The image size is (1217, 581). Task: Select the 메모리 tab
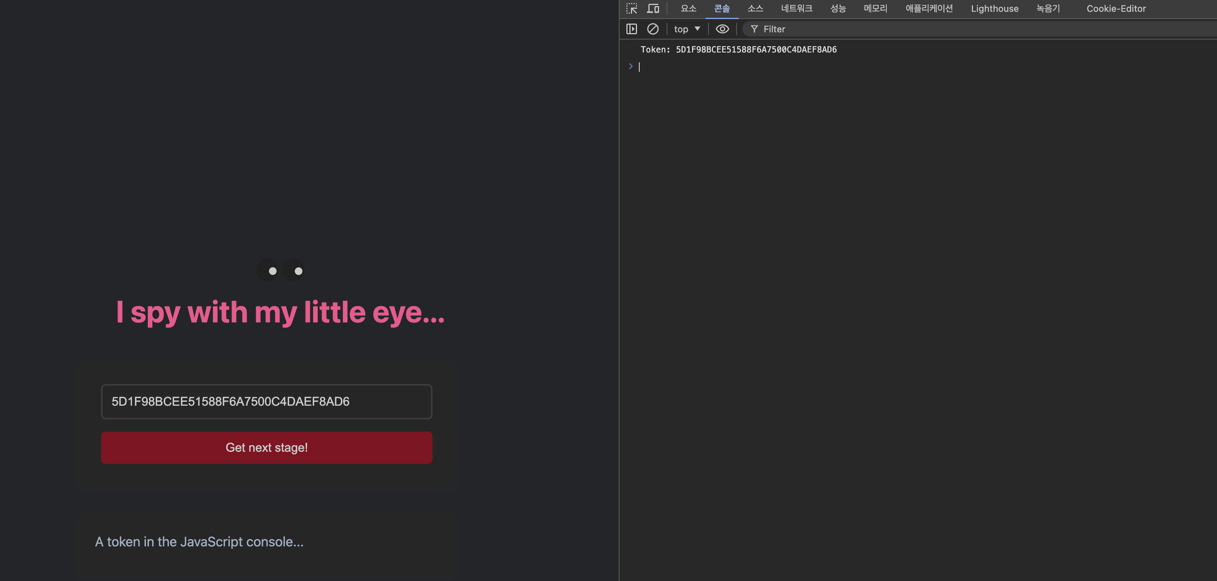tap(875, 8)
